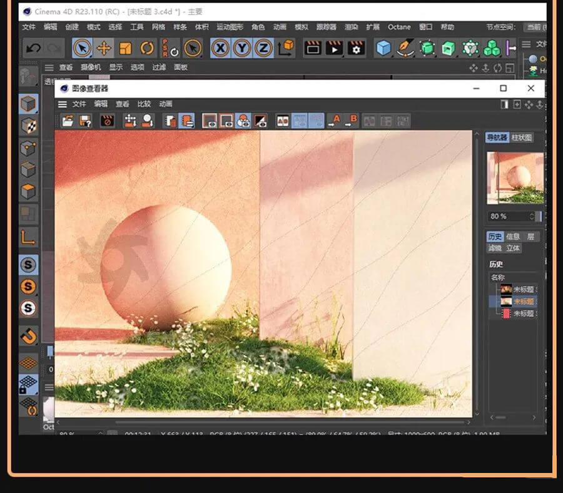Select the 滤镜 filter tab

[x=495, y=248]
